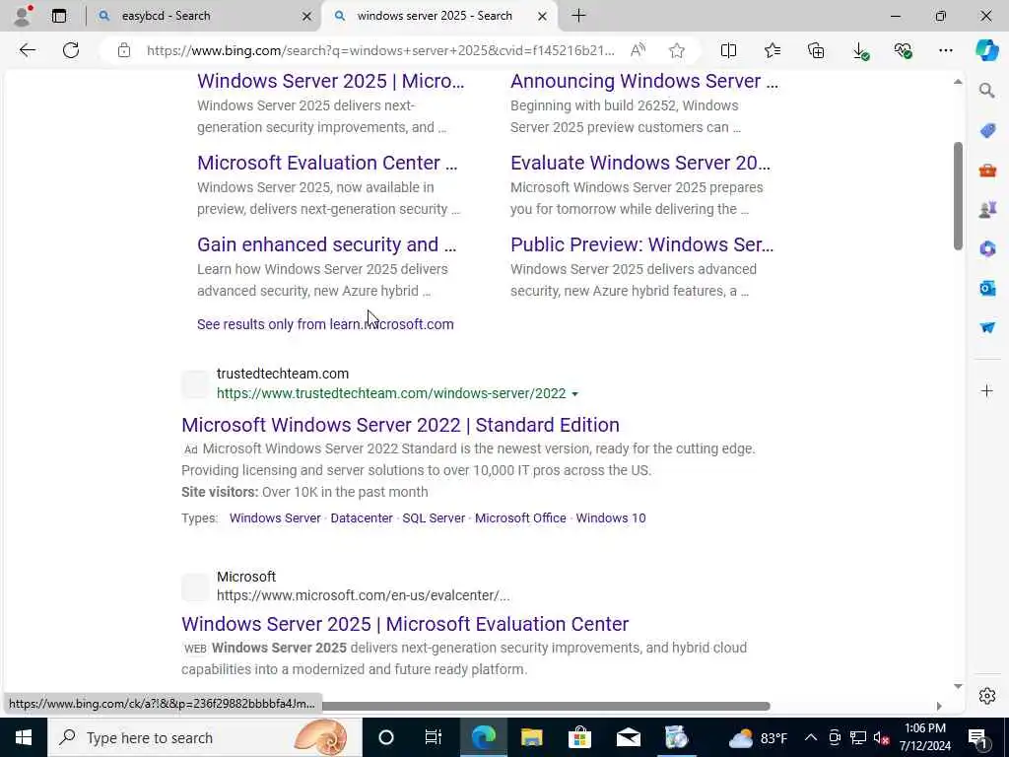Open sidebar Search icon
The height and width of the screenshot is (757, 1009).
tap(987, 91)
